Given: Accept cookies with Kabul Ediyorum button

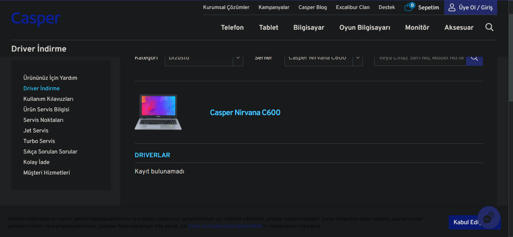Looking at the screenshot, I should (475, 222).
